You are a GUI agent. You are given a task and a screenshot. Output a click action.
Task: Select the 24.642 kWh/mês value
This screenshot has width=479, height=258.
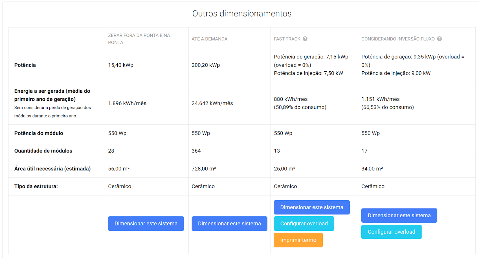click(x=212, y=103)
